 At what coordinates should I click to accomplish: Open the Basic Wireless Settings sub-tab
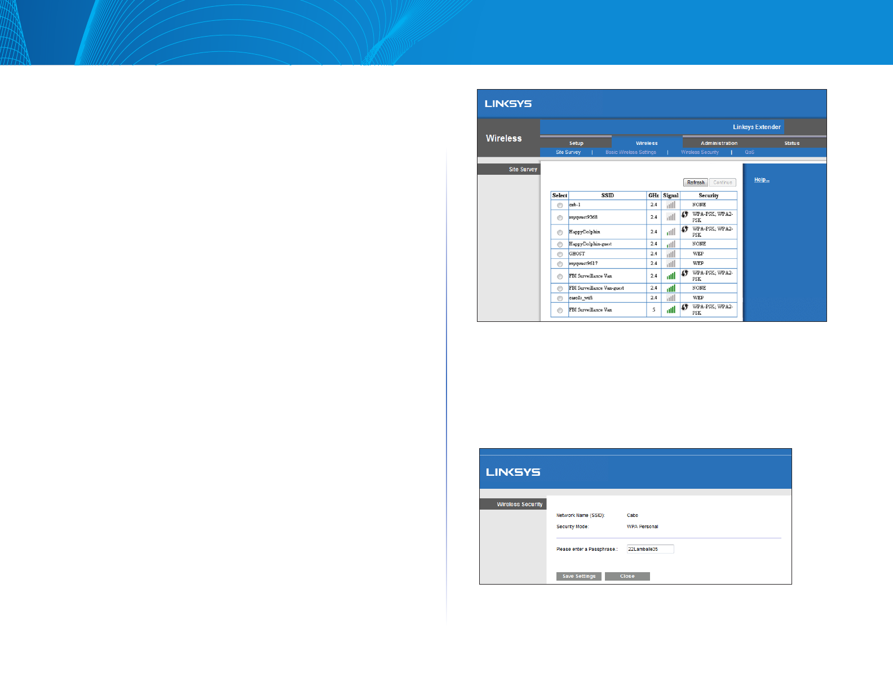(631, 152)
